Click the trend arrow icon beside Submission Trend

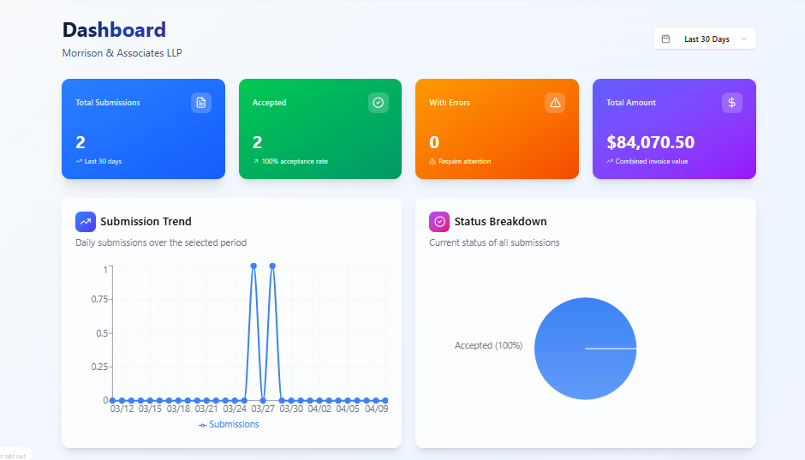pos(86,222)
